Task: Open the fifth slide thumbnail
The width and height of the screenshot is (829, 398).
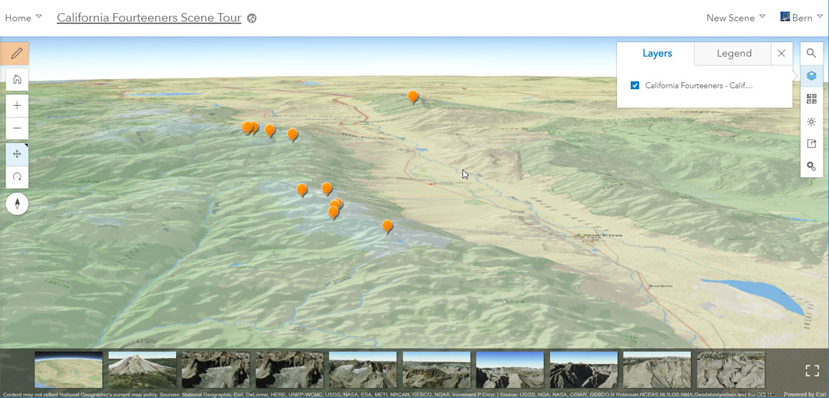Action: pyautogui.click(x=363, y=370)
